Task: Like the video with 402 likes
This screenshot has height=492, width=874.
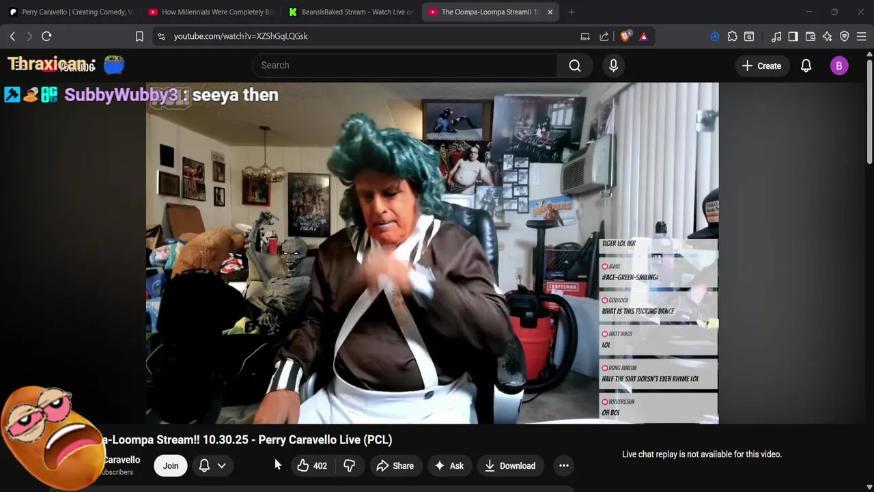Action: click(311, 466)
